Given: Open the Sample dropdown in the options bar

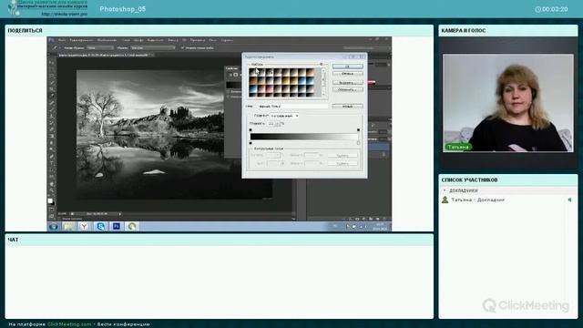Looking at the screenshot, I should [x=153, y=48].
